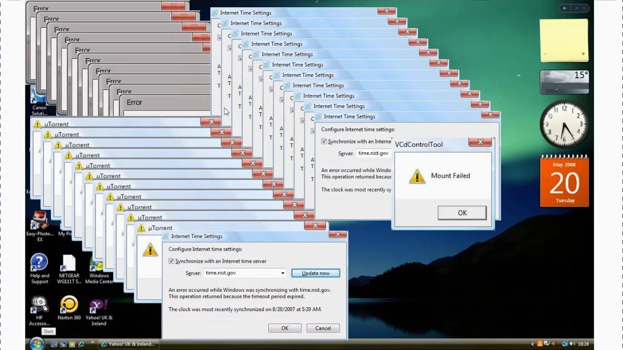Open the Windows Start orb
This screenshot has width=623, height=350.
click(x=37, y=344)
